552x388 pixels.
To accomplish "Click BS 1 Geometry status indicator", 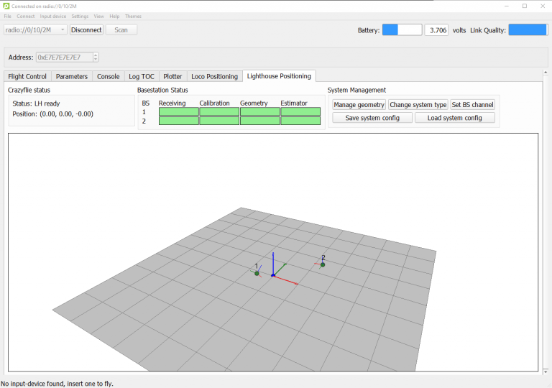I will pyautogui.click(x=259, y=112).
